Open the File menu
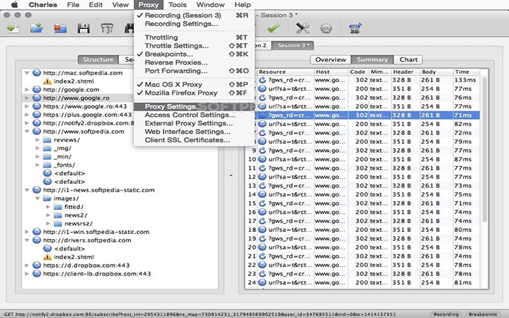Image resolution: width=509 pixels, height=318 pixels. (73, 4)
